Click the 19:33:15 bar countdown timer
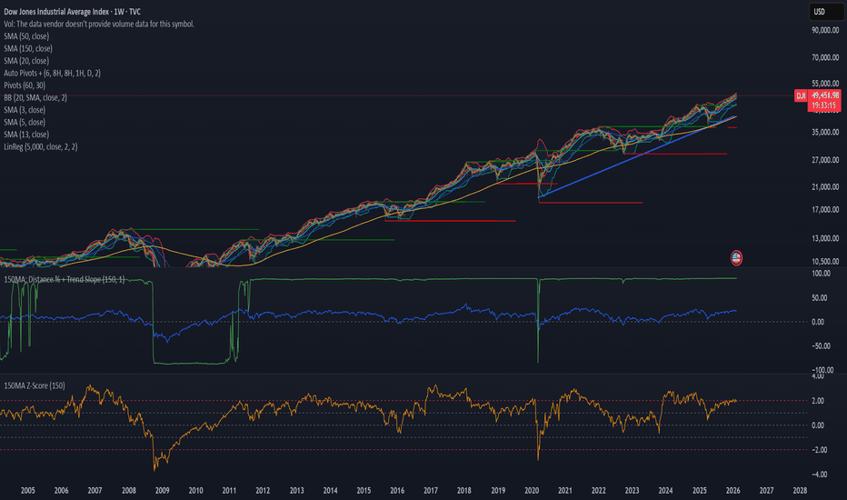 (x=825, y=105)
